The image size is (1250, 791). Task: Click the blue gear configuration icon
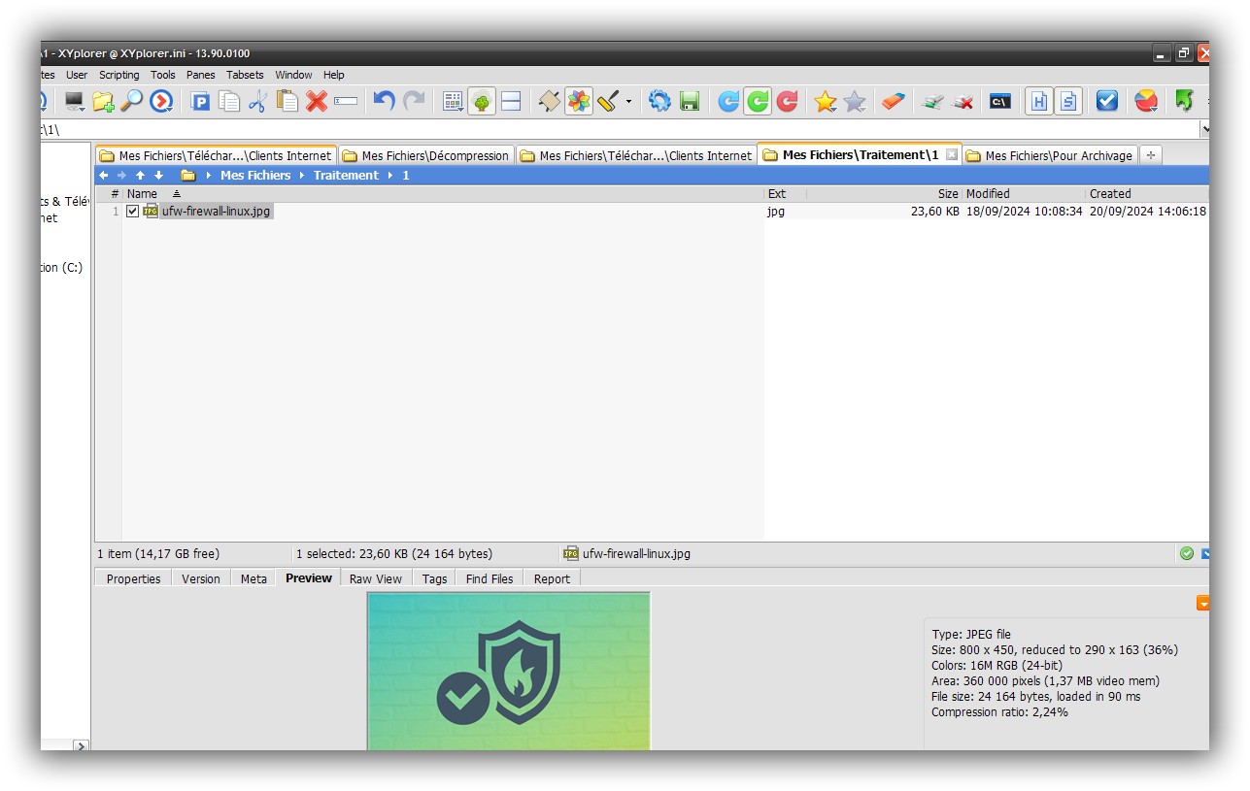tap(659, 101)
